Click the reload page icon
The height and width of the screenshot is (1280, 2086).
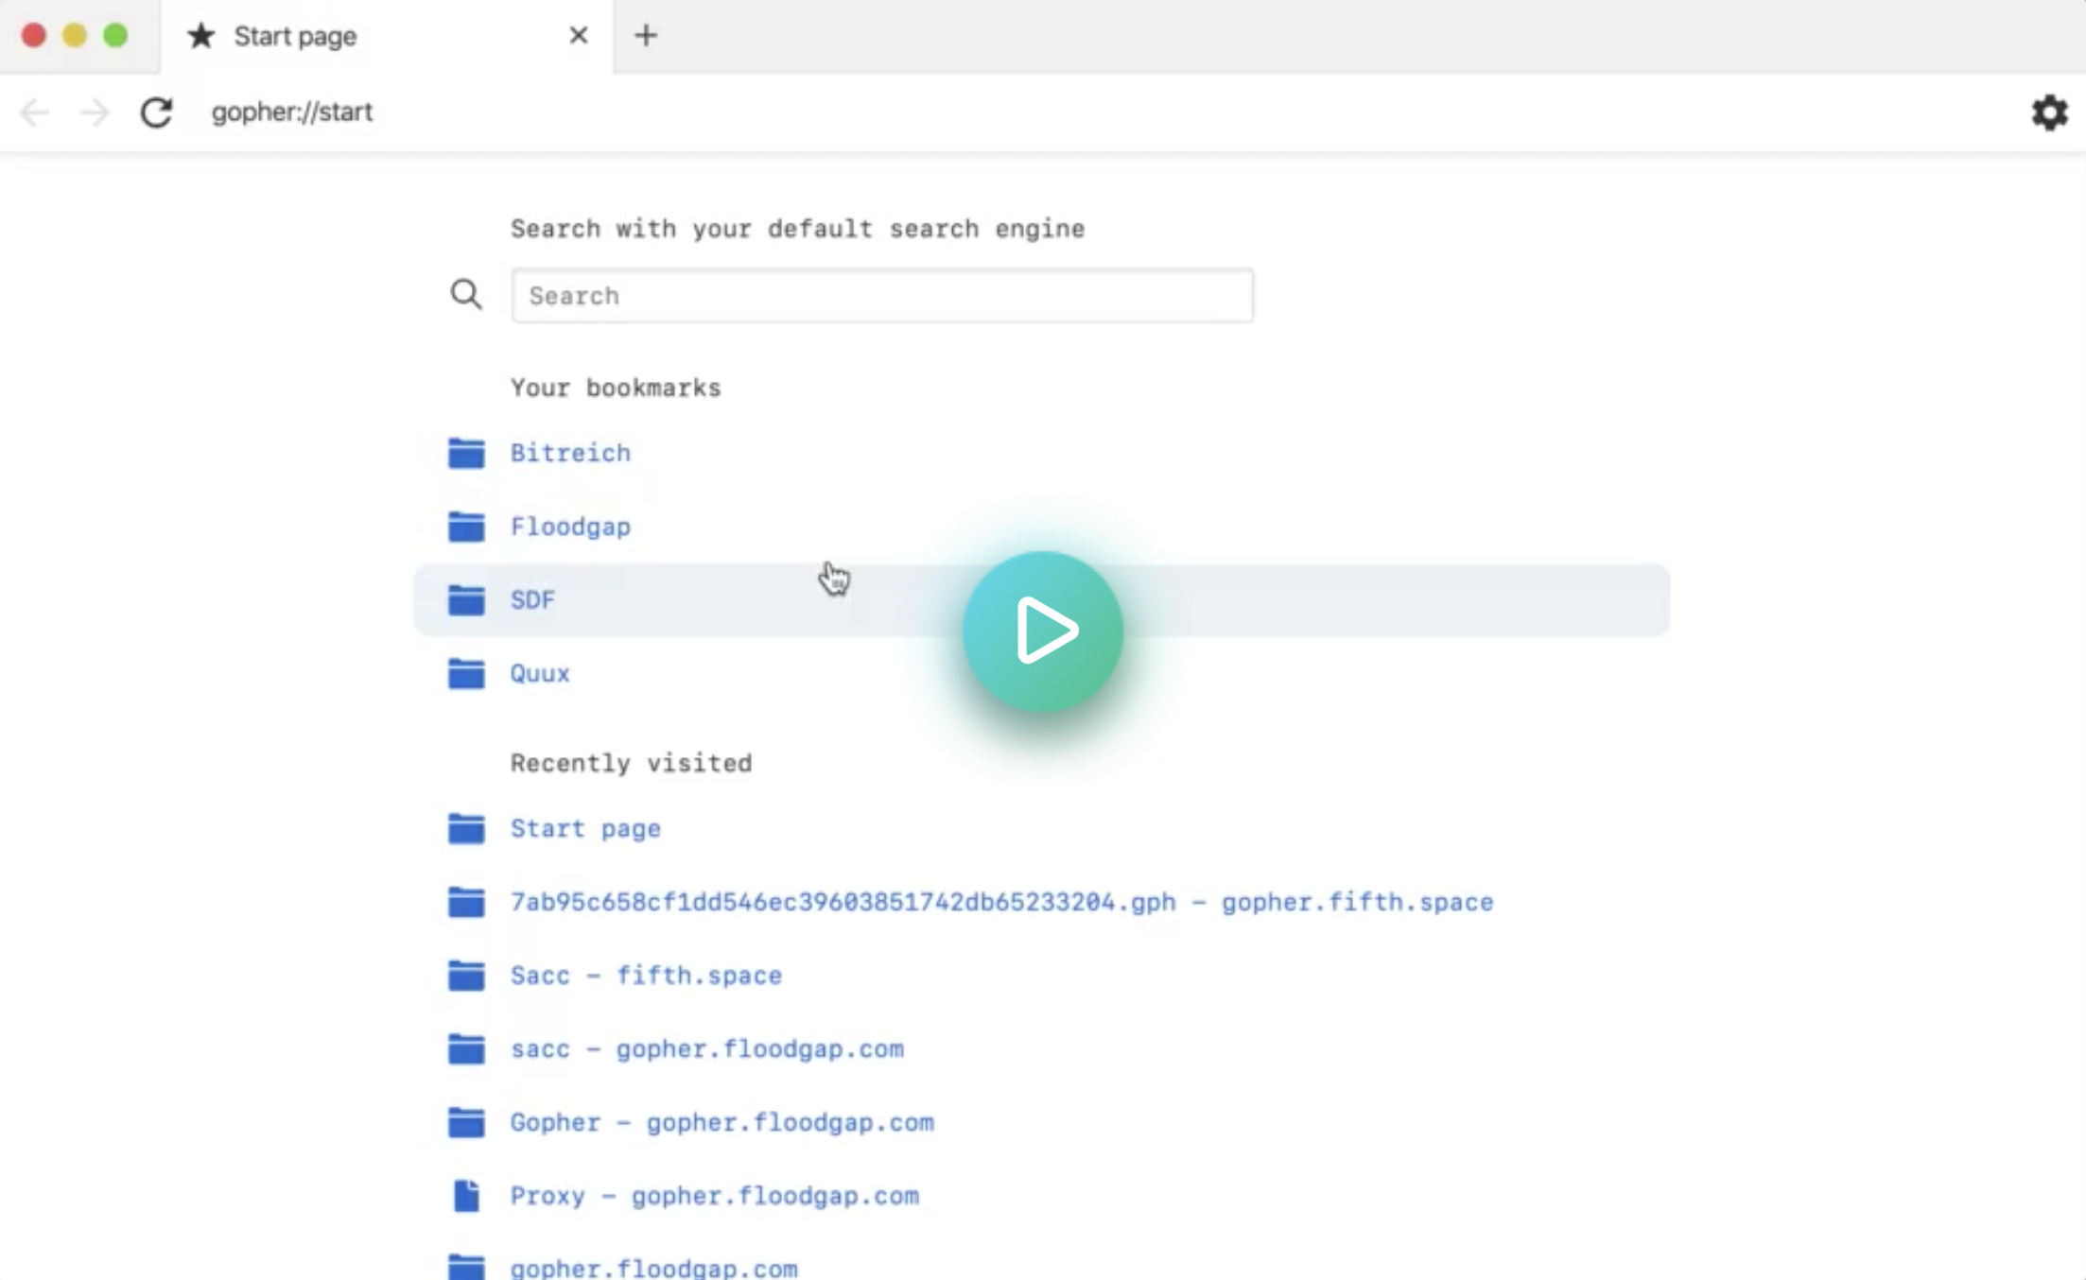(x=156, y=112)
